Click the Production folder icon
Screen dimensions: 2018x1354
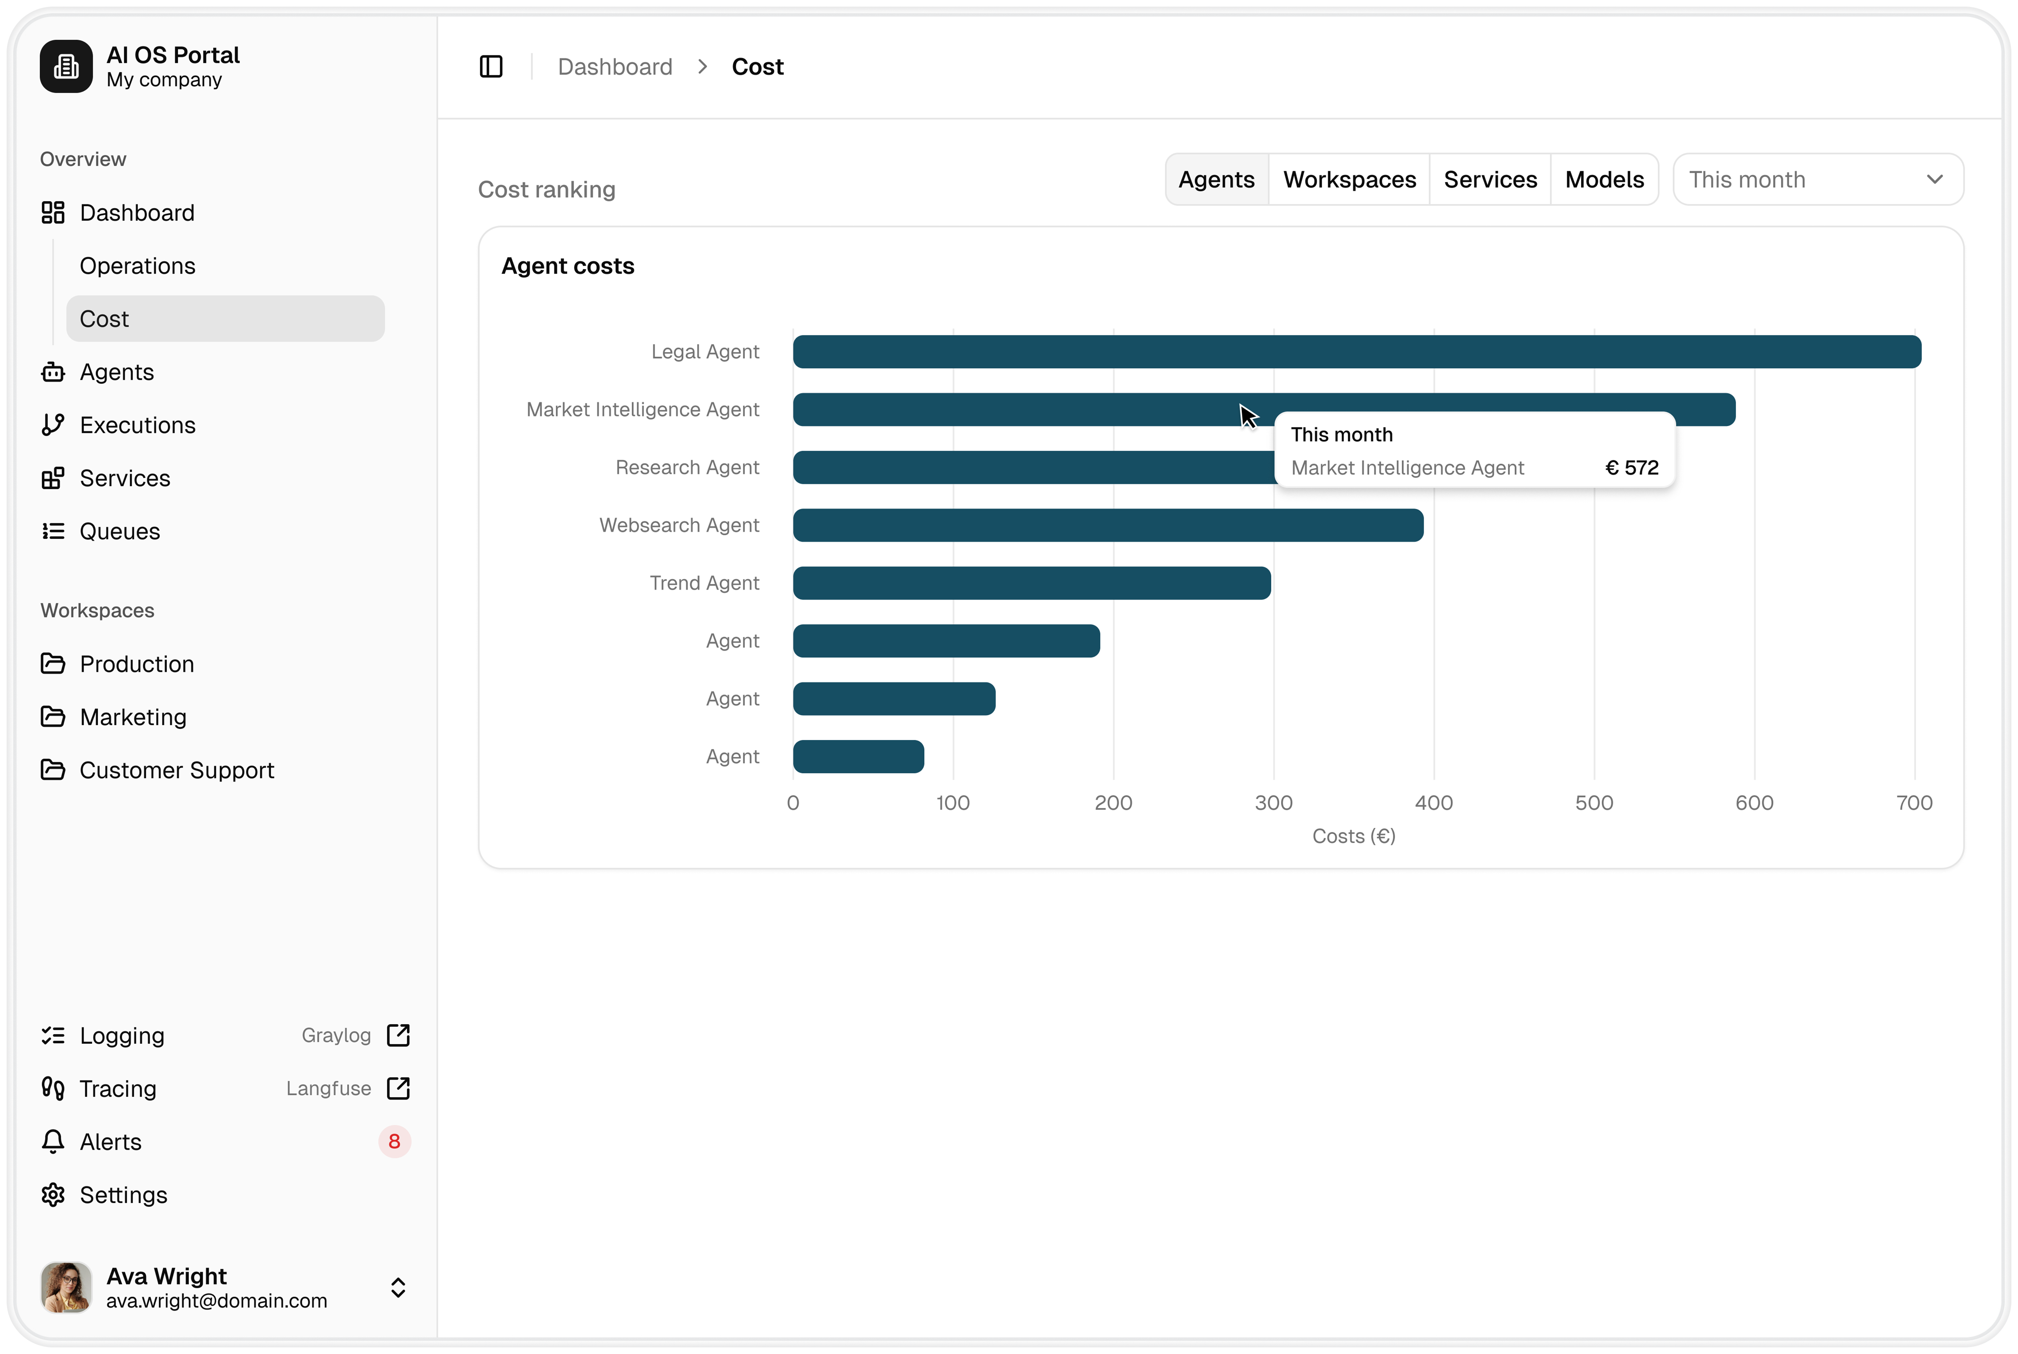click(x=53, y=664)
